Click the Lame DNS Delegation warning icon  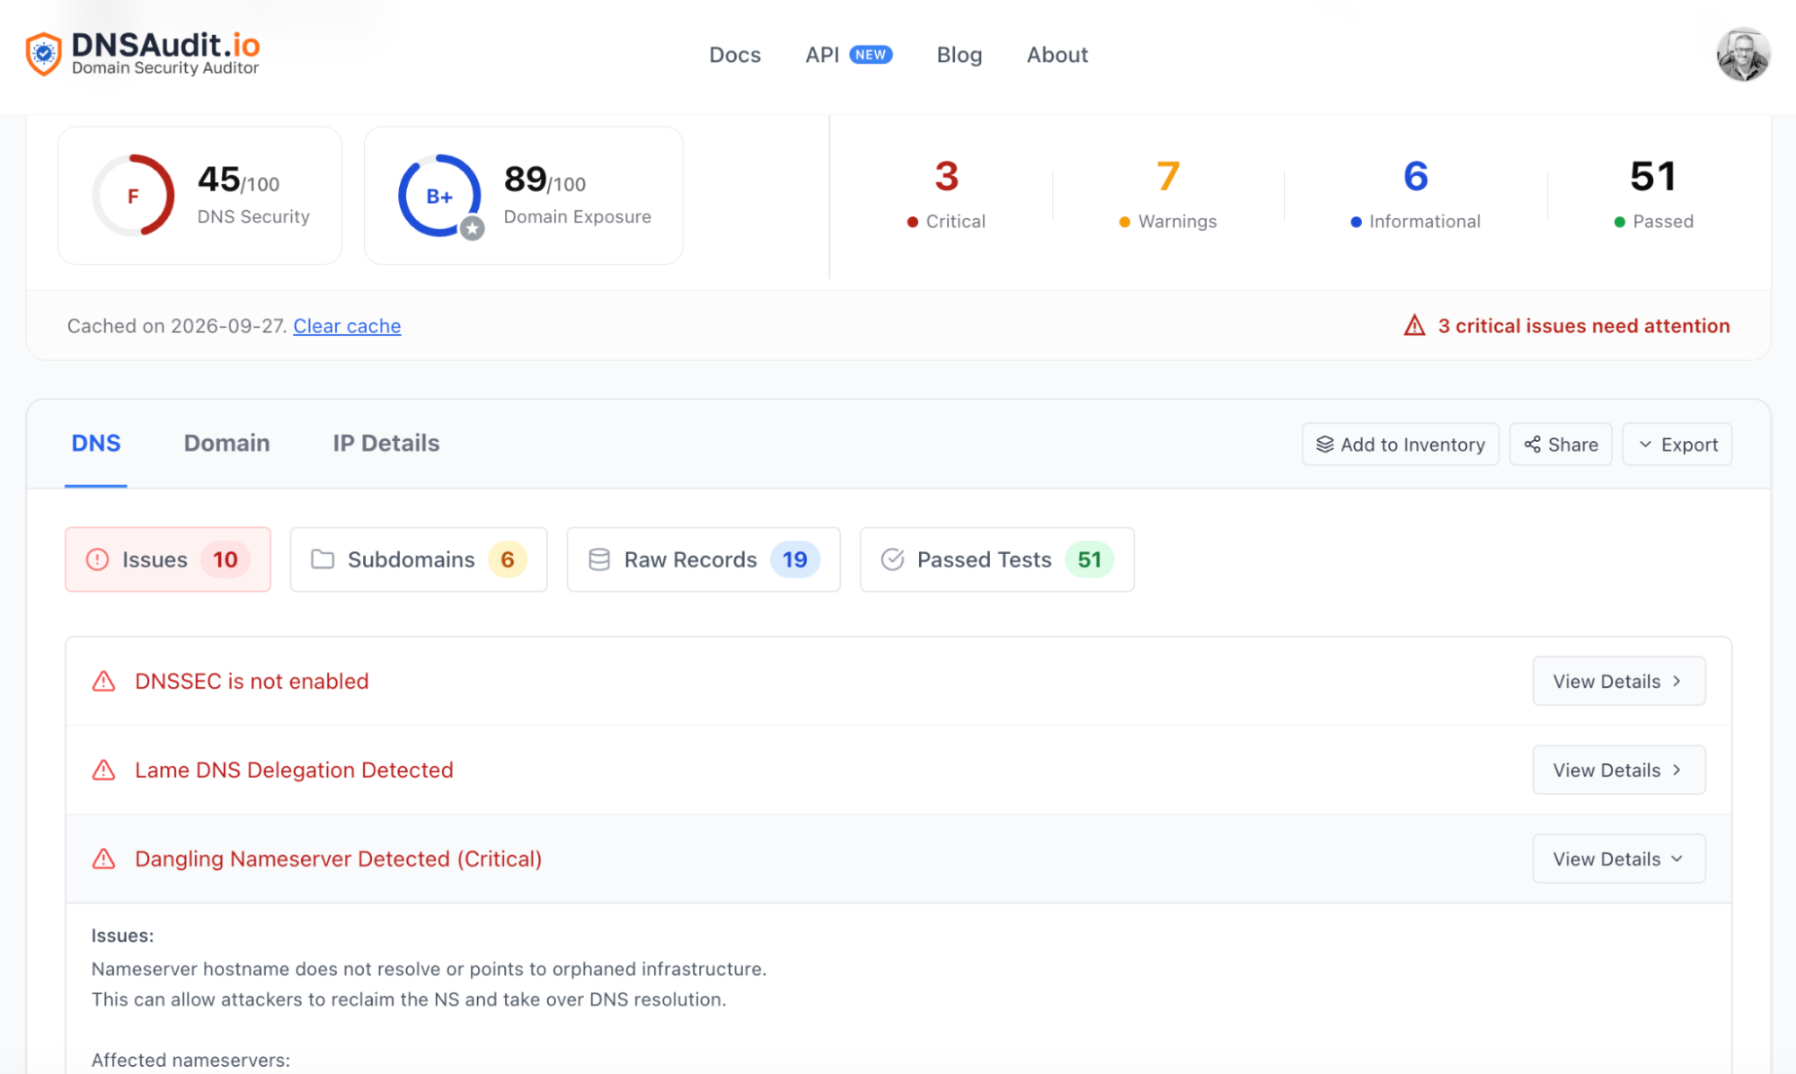tap(104, 770)
